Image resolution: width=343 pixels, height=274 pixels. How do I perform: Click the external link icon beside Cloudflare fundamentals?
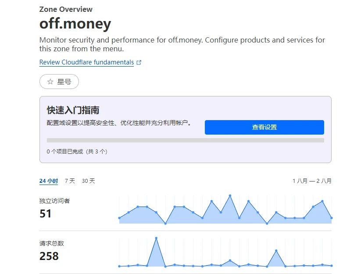point(139,63)
